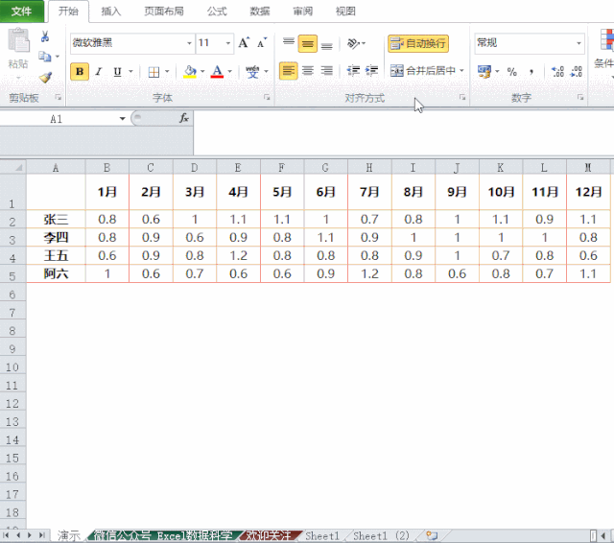
Task: Open the 文件 menu
Action: click(x=22, y=12)
